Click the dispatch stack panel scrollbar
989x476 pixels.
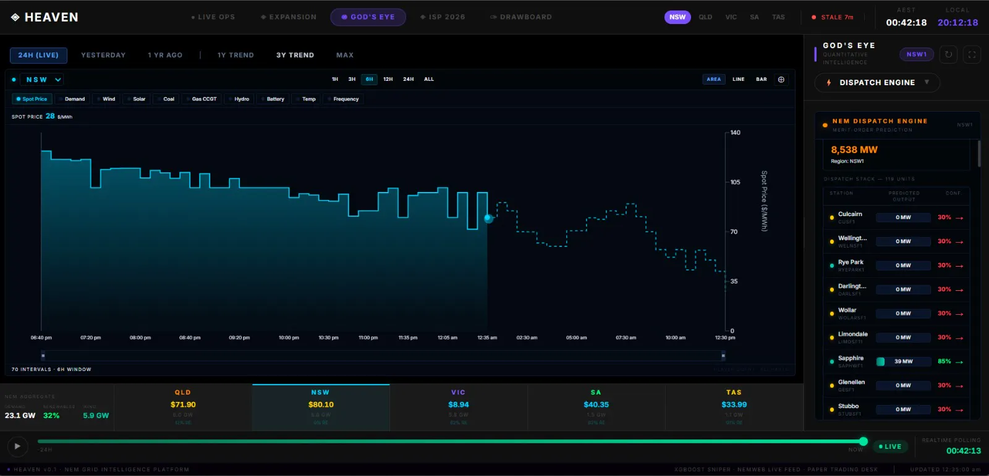pos(979,153)
